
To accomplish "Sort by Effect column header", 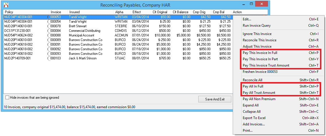I will click(141, 12).
